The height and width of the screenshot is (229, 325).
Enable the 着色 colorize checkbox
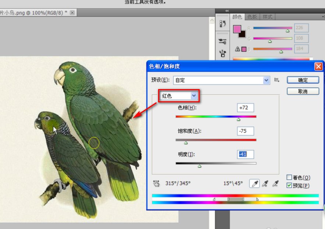pos(289,177)
